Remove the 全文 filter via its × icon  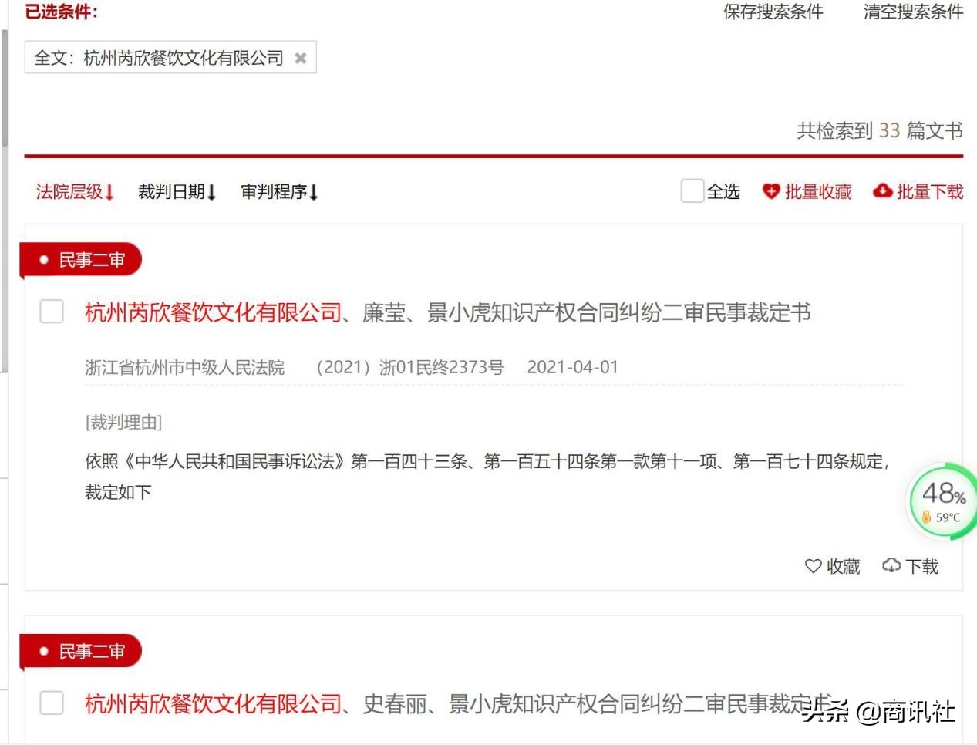(x=301, y=58)
